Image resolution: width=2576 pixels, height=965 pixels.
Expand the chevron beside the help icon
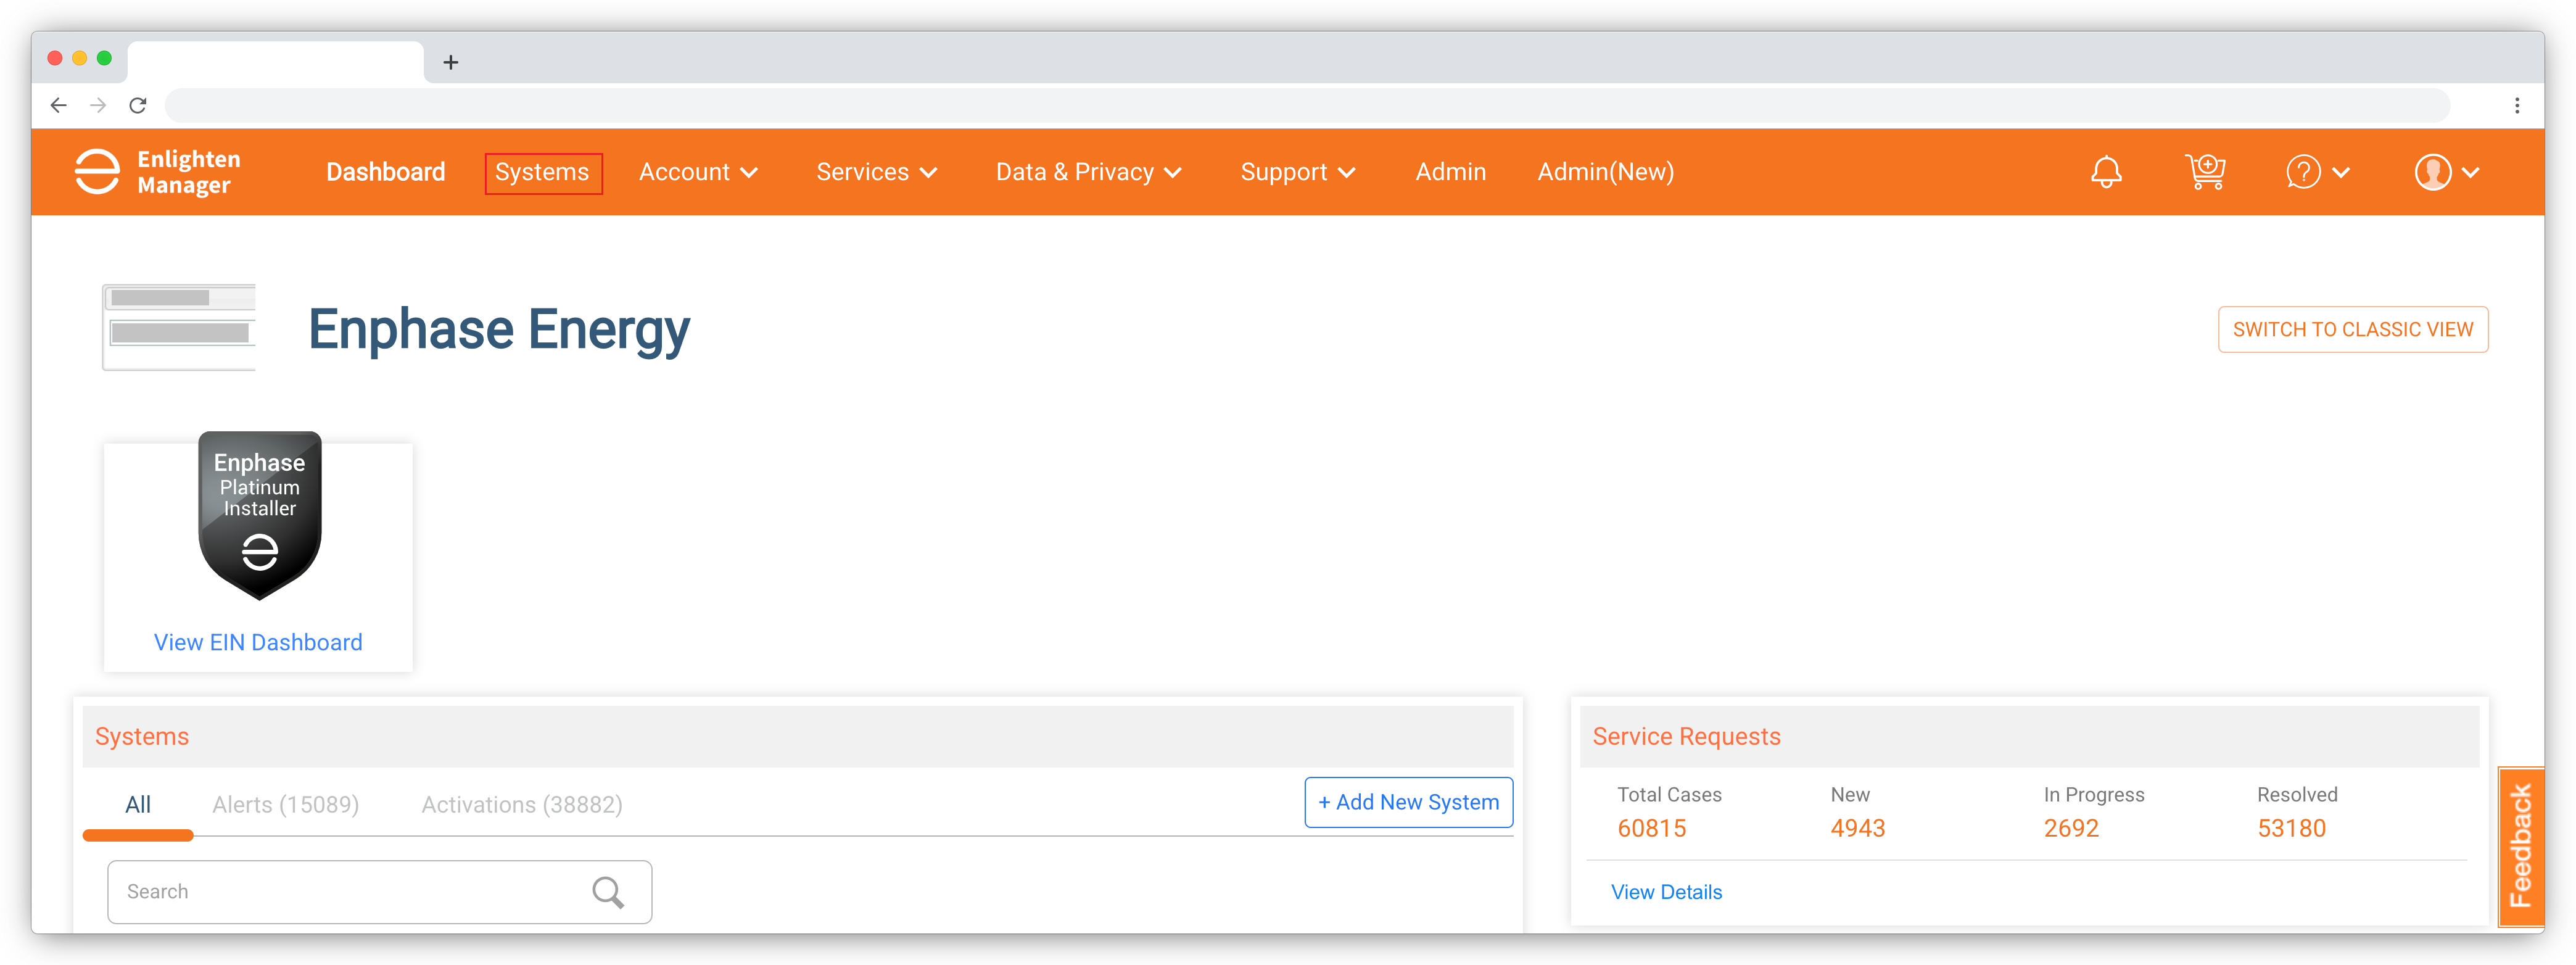[x=2341, y=172]
